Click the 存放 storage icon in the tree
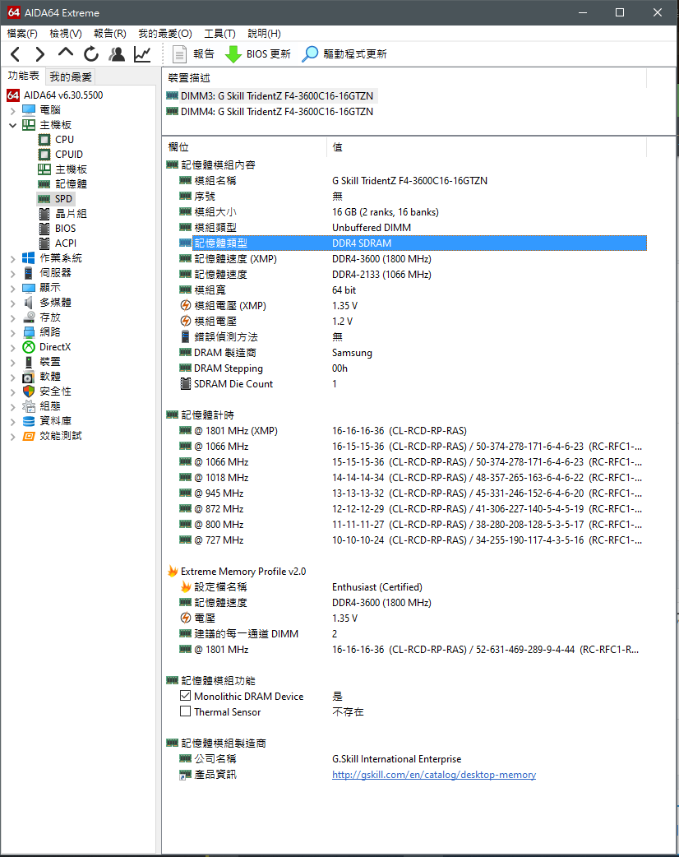Viewport: 679px width, 857px height. [29, 317]
